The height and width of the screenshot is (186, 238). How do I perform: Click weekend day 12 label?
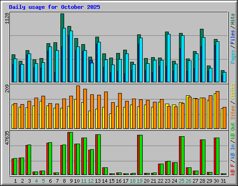coord(91,181)
